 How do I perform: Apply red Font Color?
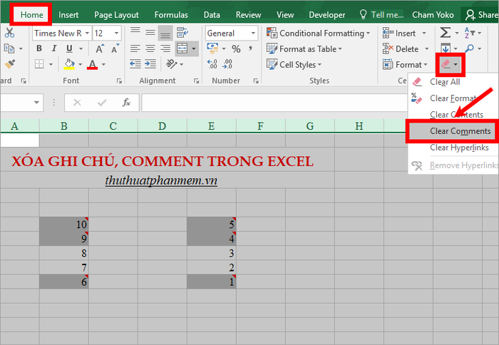[92, 64]
